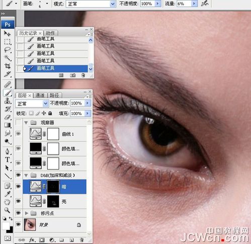Click the add layer style fx icon
Screen dimensions: 251x244
32,240
